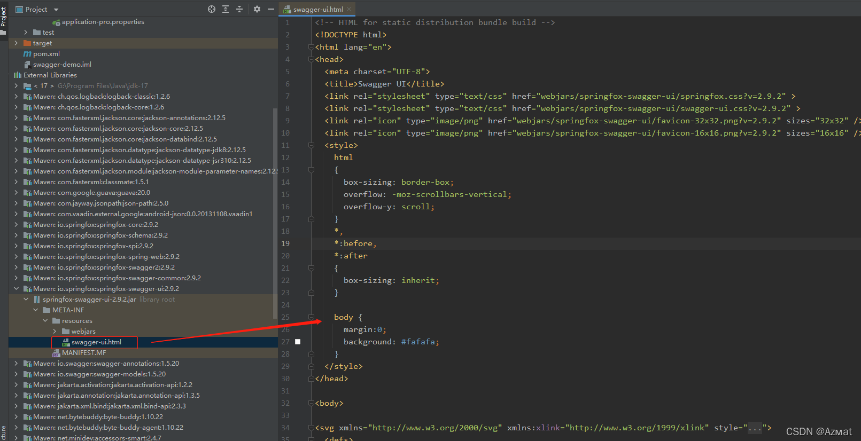Select jakarta.activation-api:1.2.2 library row
Image resolution: width=861 pixels, height=441 pixels.
coord(143,385)
